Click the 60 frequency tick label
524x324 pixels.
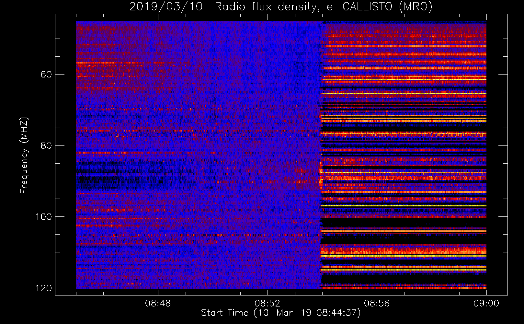[x=46, y=75]
